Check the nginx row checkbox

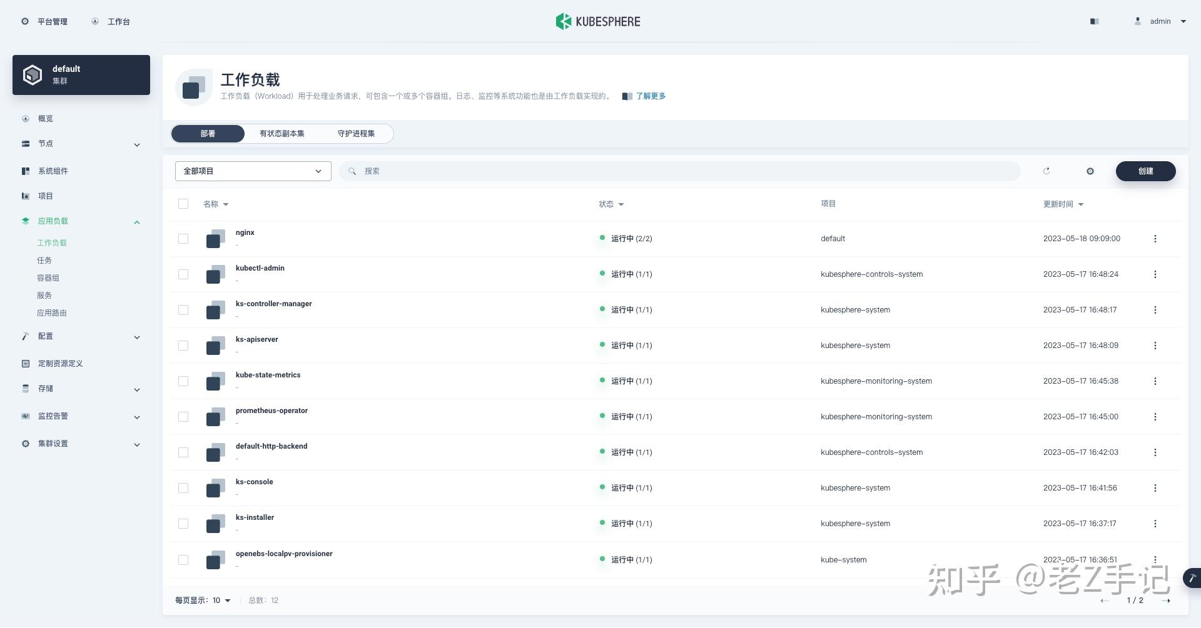[183, 239]
